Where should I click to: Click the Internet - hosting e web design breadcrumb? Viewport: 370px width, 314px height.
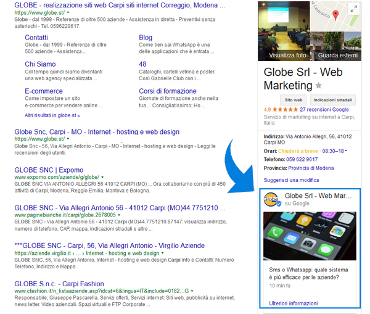[123, 253]
